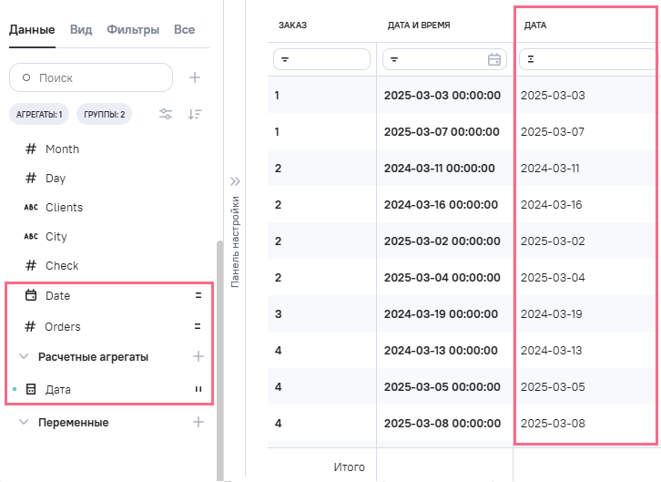Add a new calculated aggregate with plus icon

click(x=198, y=357)
